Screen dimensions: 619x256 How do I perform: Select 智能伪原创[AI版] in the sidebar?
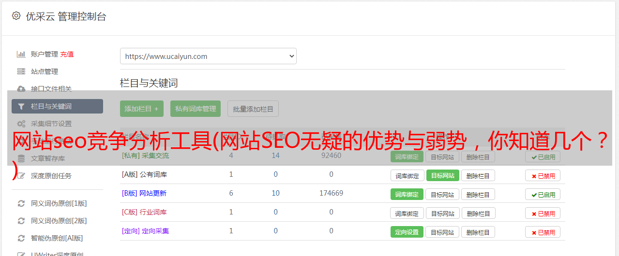click(x=57, y=238)
